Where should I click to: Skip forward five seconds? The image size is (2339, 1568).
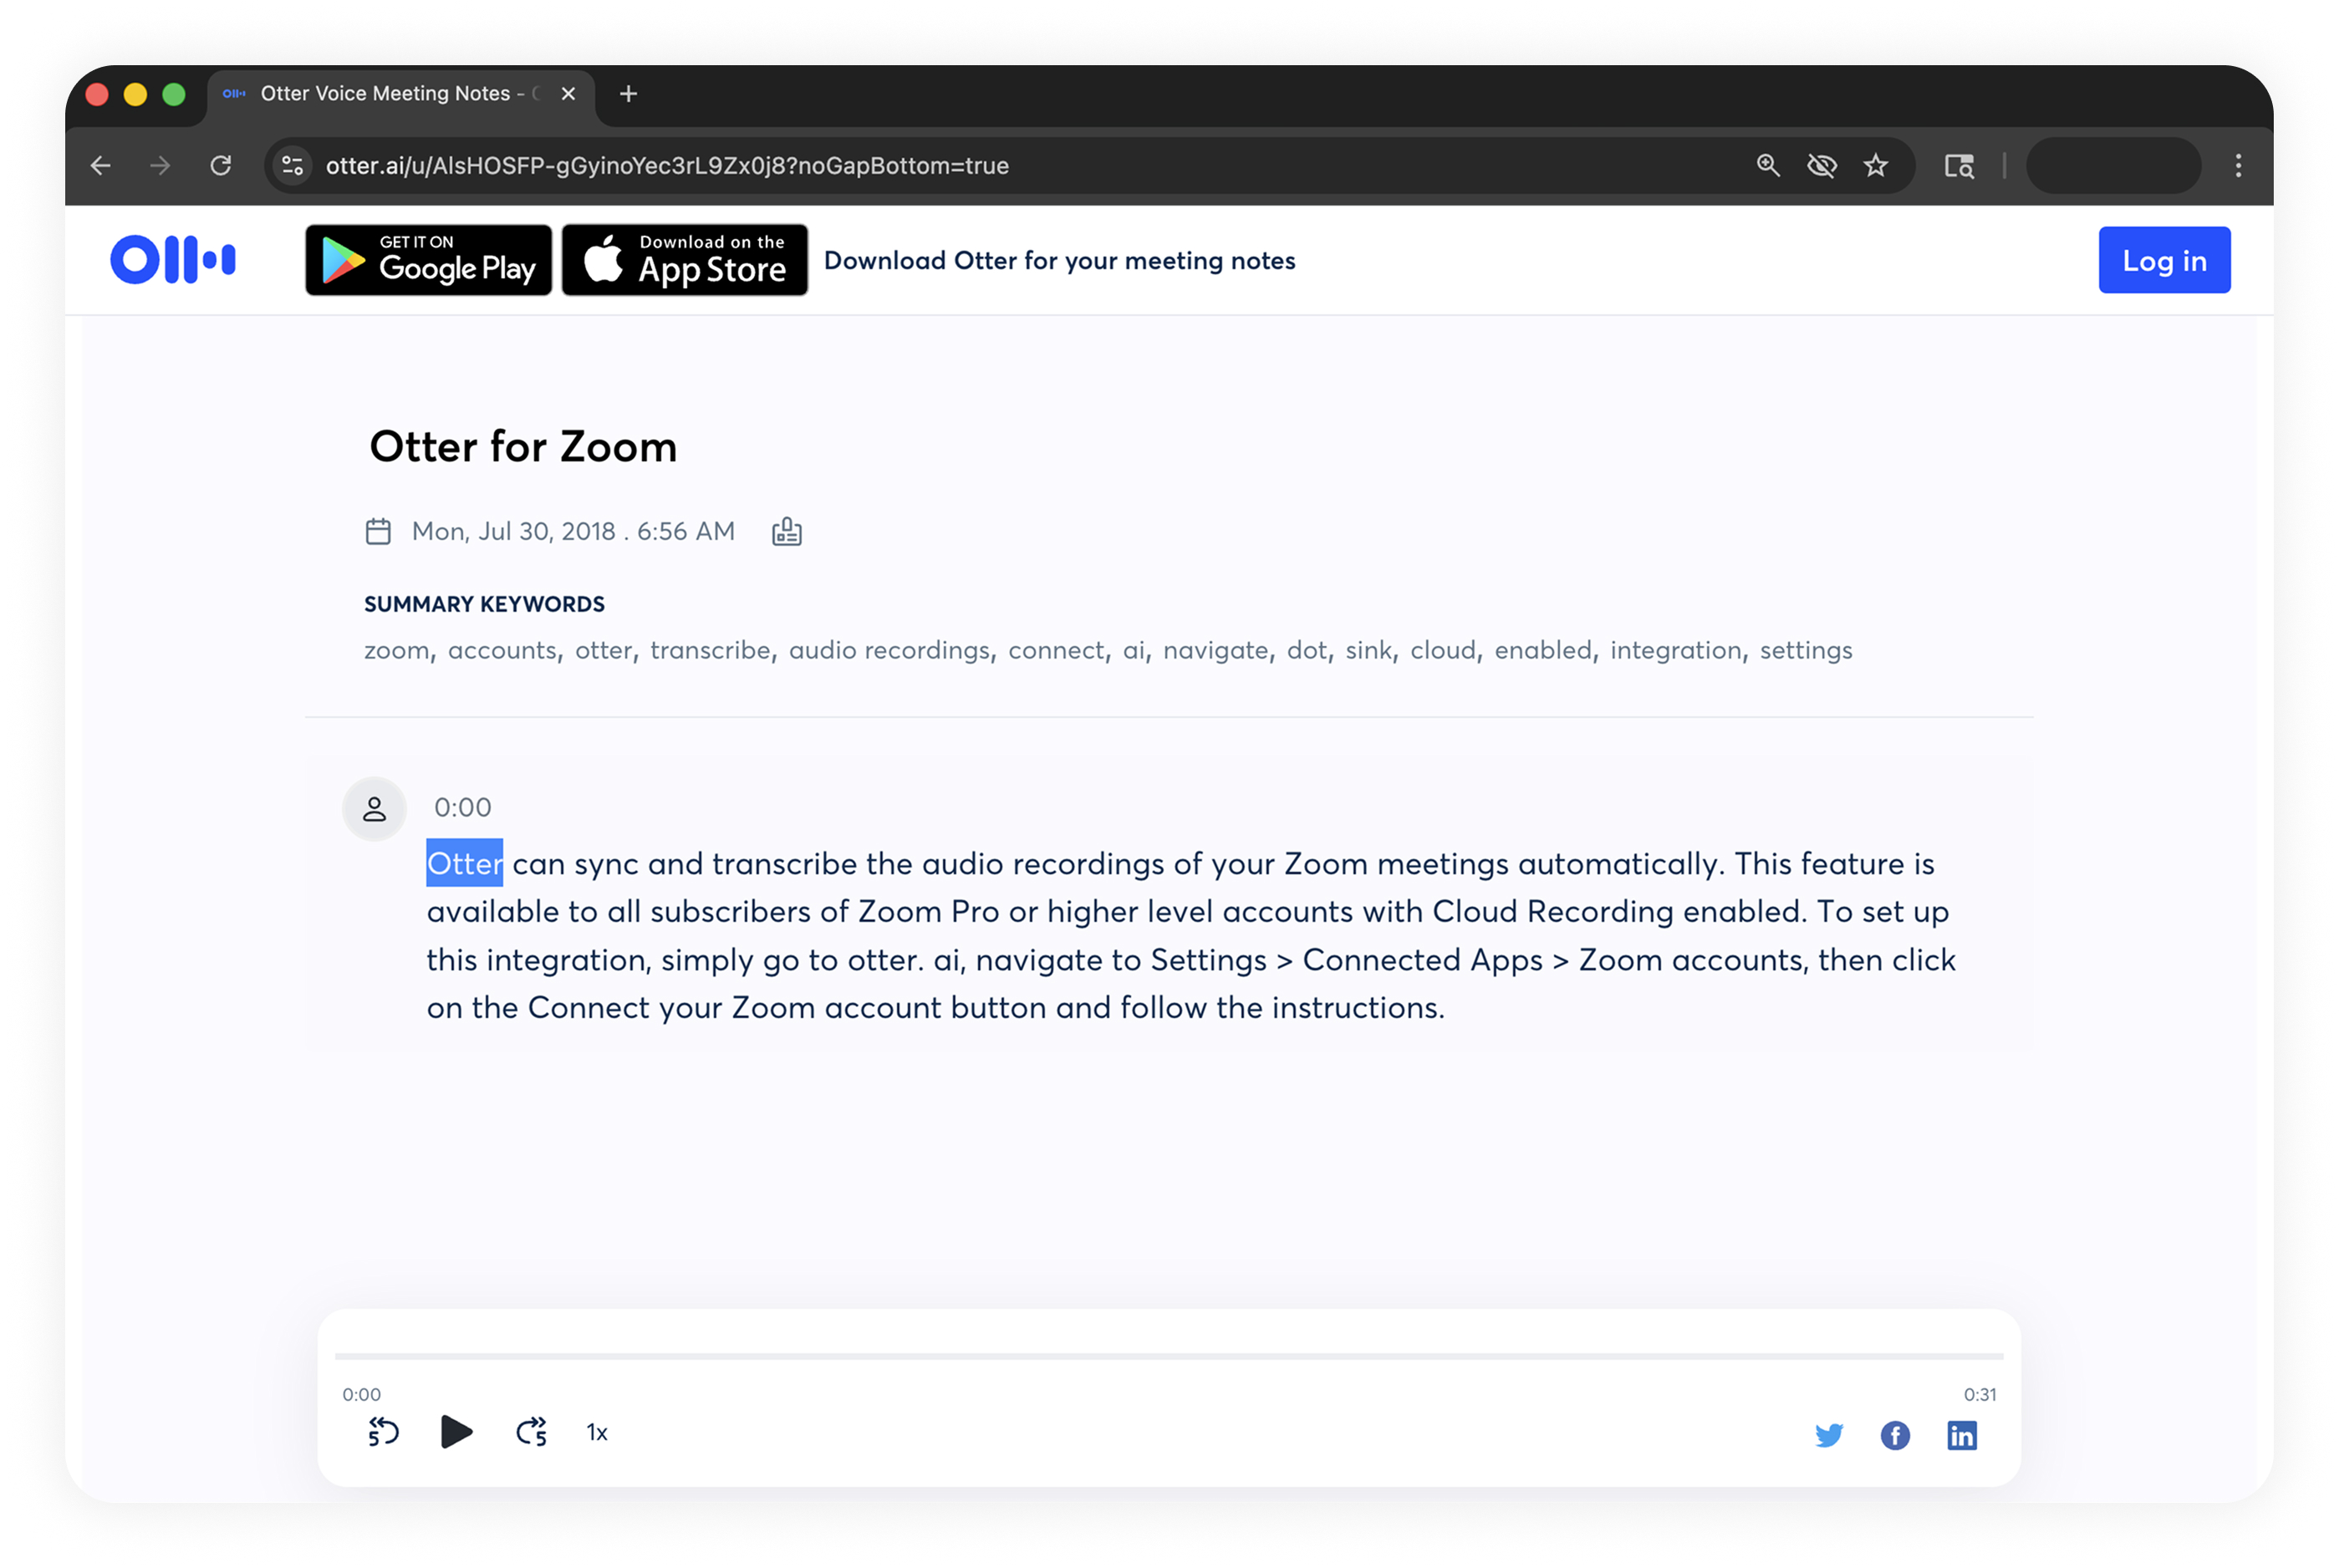pos(531,1432)
